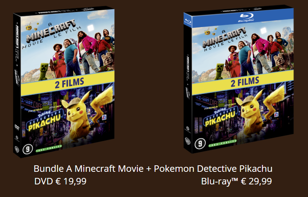This screenshot has width=308, height=197.
Task: Click the Blu-ray bundle box cover image
Action: click(x=239, y=79)
